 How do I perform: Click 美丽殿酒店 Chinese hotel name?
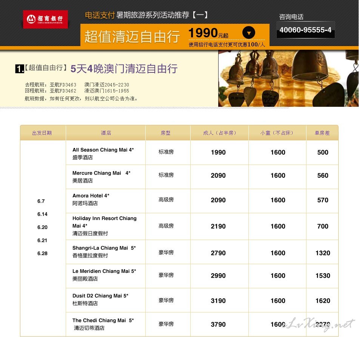tap(85, 279)
